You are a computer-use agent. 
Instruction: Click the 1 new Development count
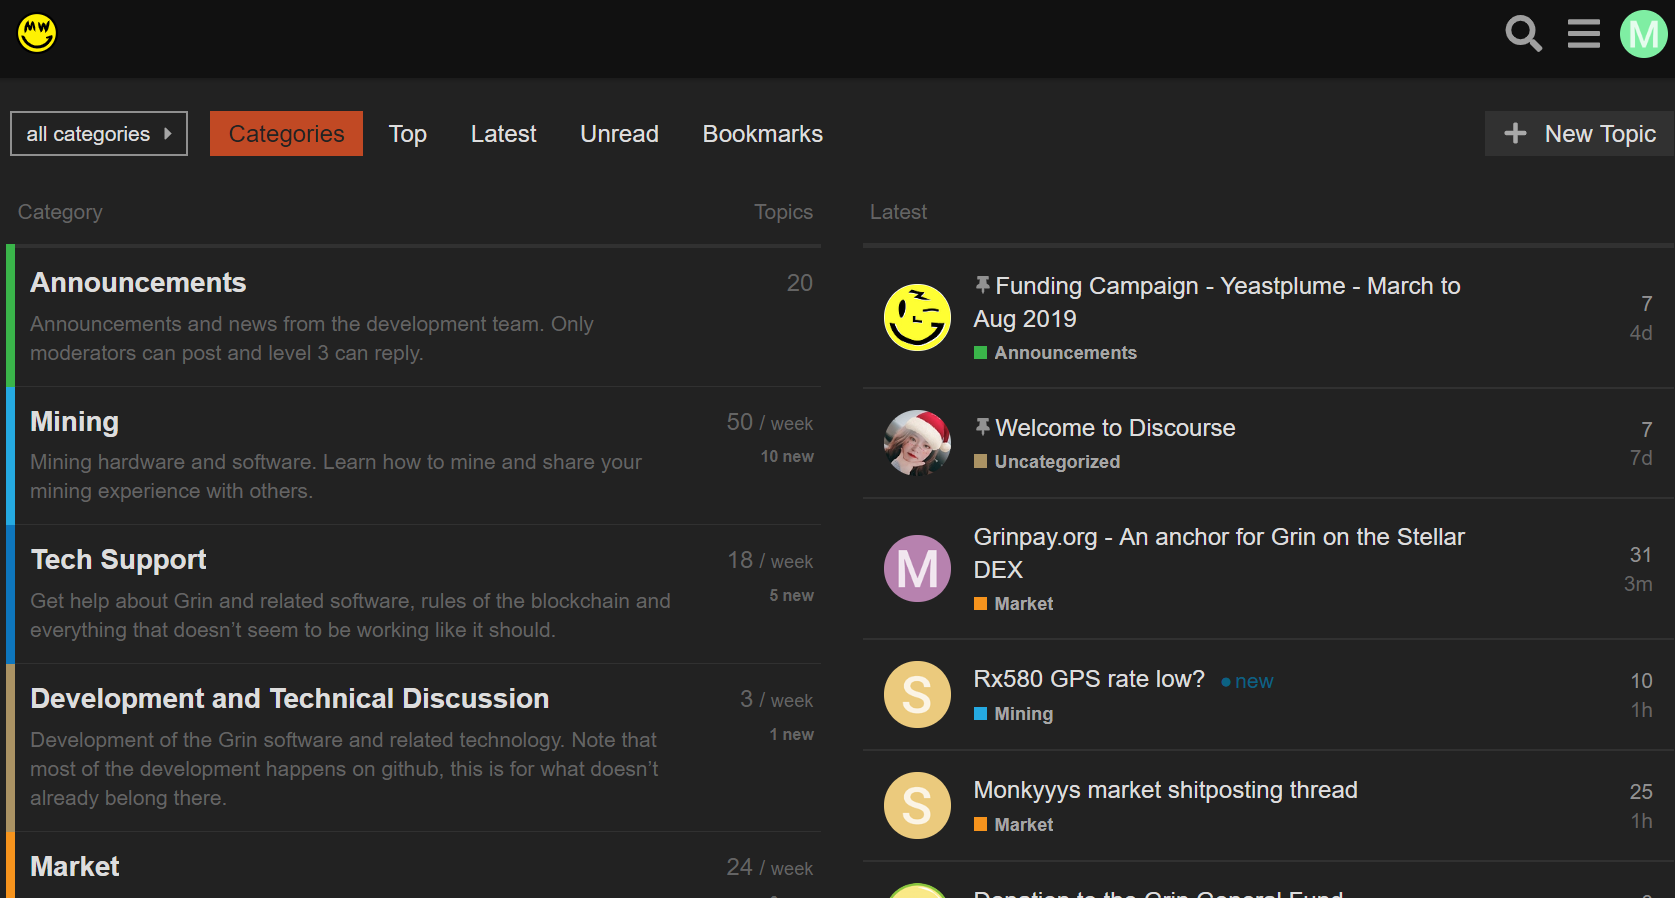click(791, 735)
